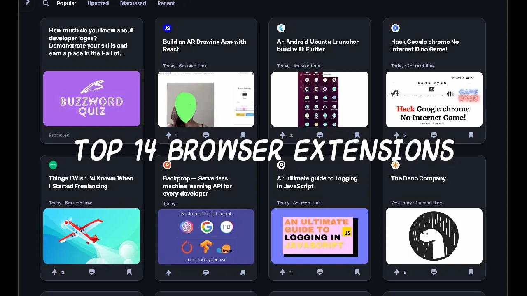
Task: Click 'Yesterday · 1m read time' text
Action: click(416, 203)
